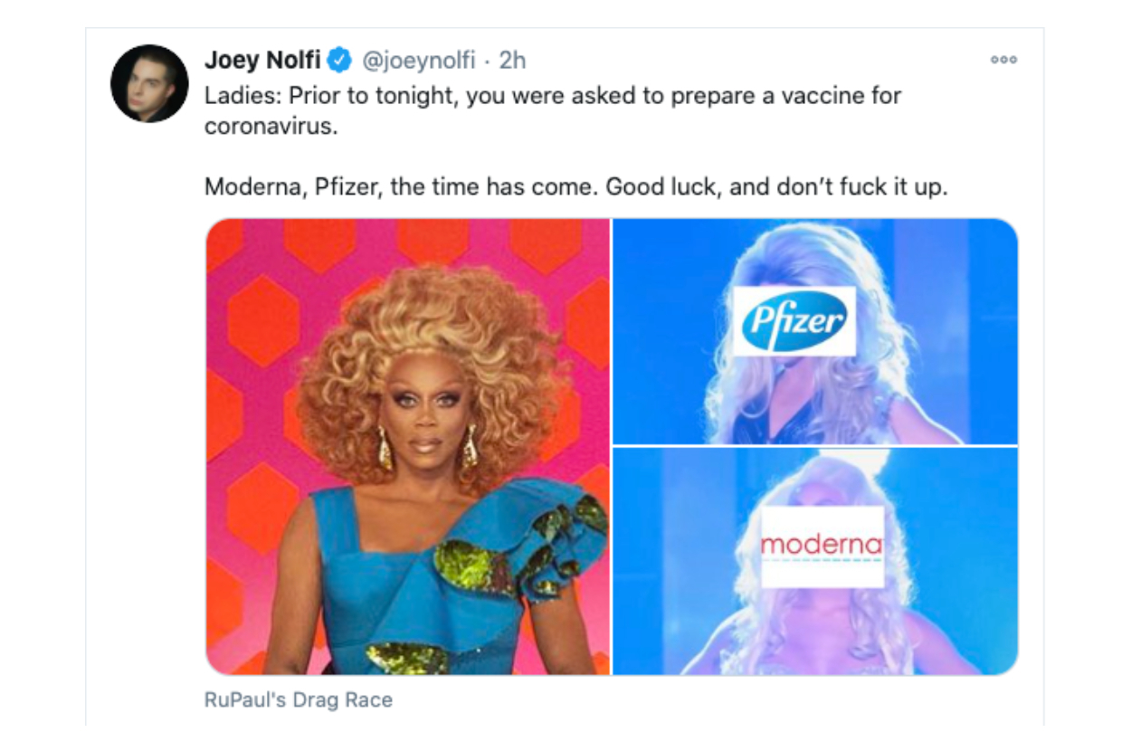
Task: Select the Joey Nolfi display name
Action: click(262, 61)
